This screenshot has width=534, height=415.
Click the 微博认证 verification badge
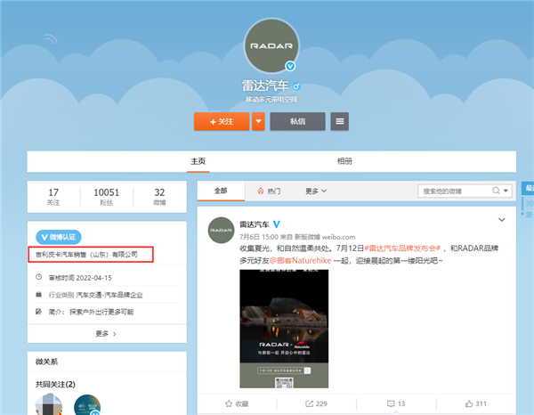click(x=59, y=237)
